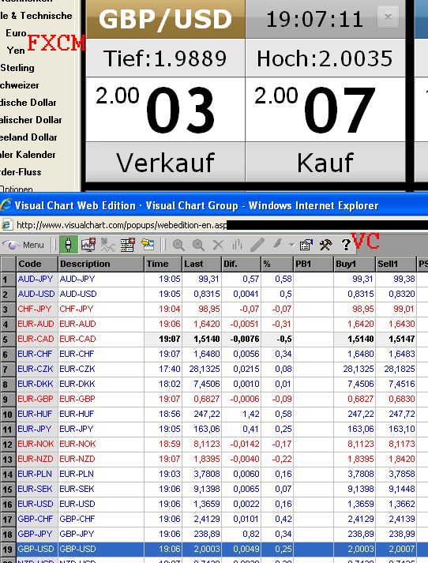
Task: Click the 2.0007 buy price tile
Action: point(325,109)
